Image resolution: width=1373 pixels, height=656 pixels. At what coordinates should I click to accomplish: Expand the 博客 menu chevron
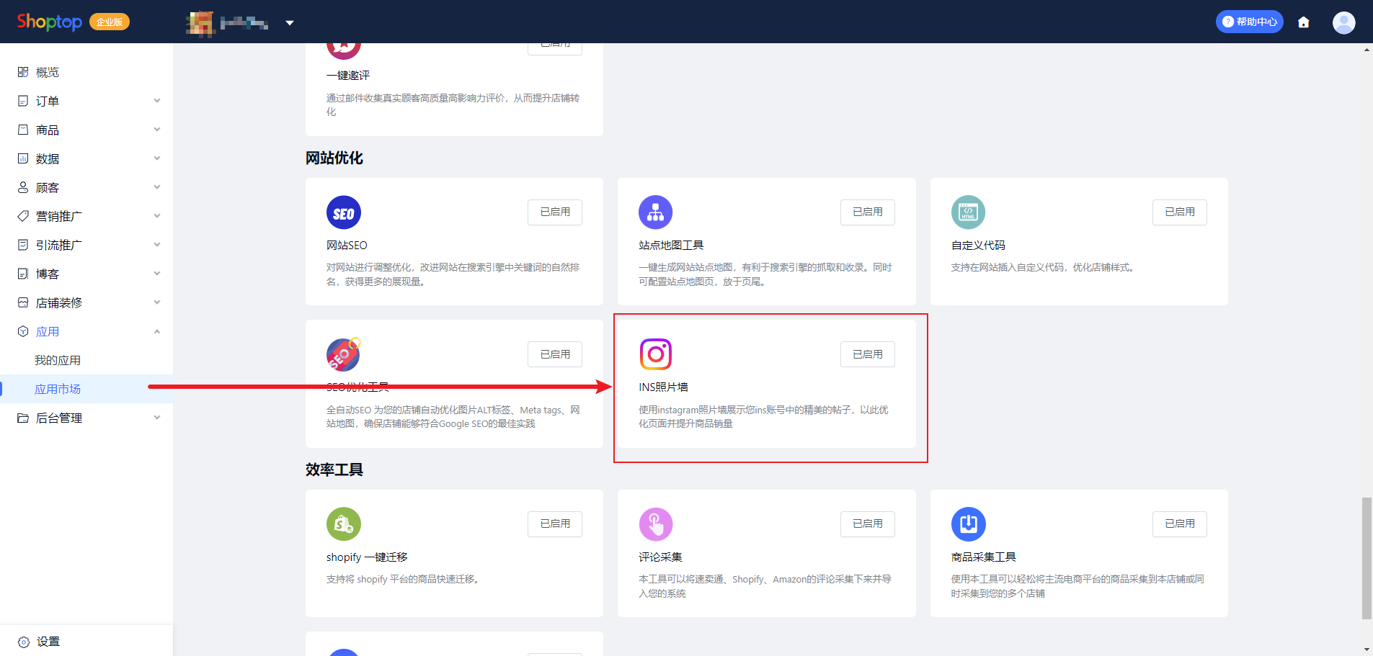pyautogui.click(x=157, y=274)
